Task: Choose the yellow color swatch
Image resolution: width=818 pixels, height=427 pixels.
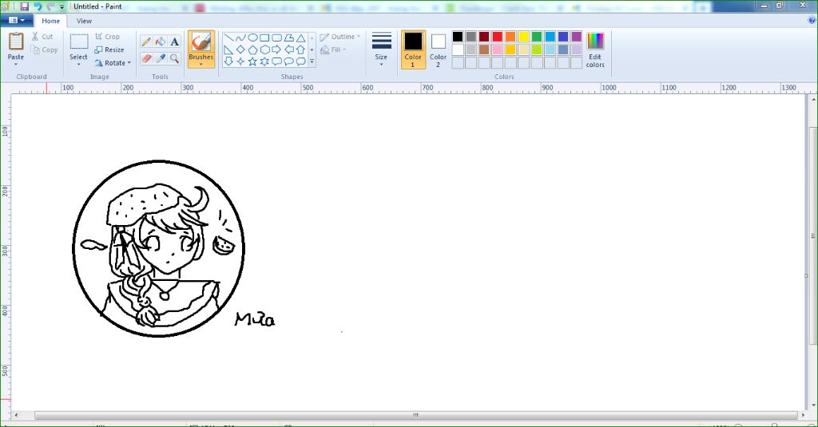Action: (x=524, y=37)
